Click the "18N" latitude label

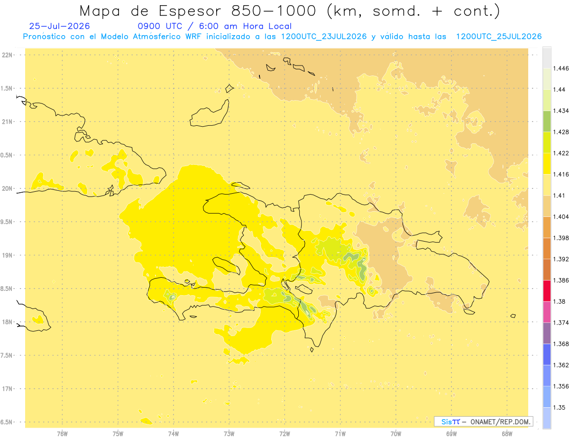(x=7, y=322)
